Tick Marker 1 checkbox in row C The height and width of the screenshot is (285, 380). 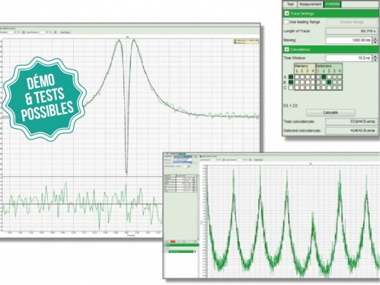point(297,88)
